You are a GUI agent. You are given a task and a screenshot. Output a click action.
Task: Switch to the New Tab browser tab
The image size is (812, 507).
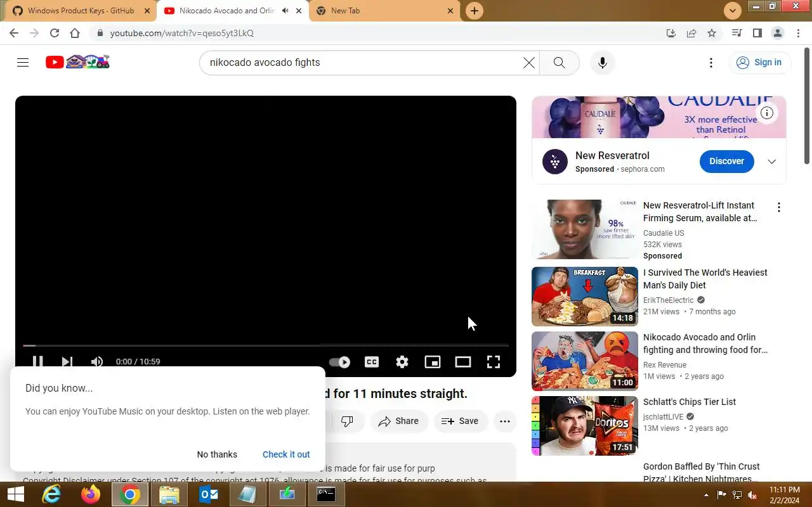(x=385, y=11)
